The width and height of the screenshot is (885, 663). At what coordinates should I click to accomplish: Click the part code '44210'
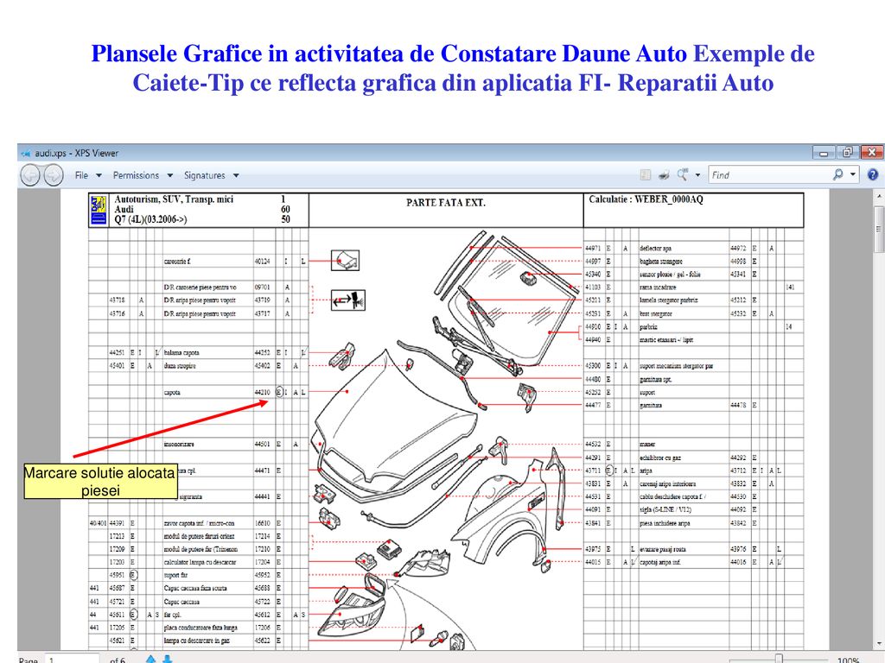click(x=262, y=393)
